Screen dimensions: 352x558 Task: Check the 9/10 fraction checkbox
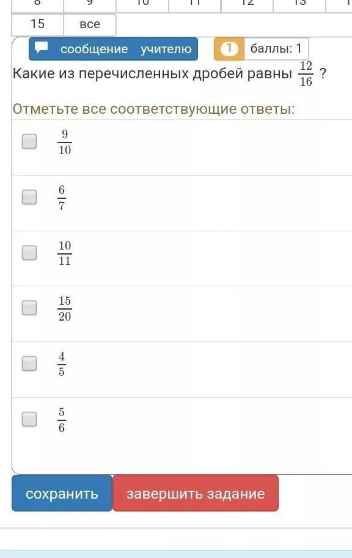(29, 141)
